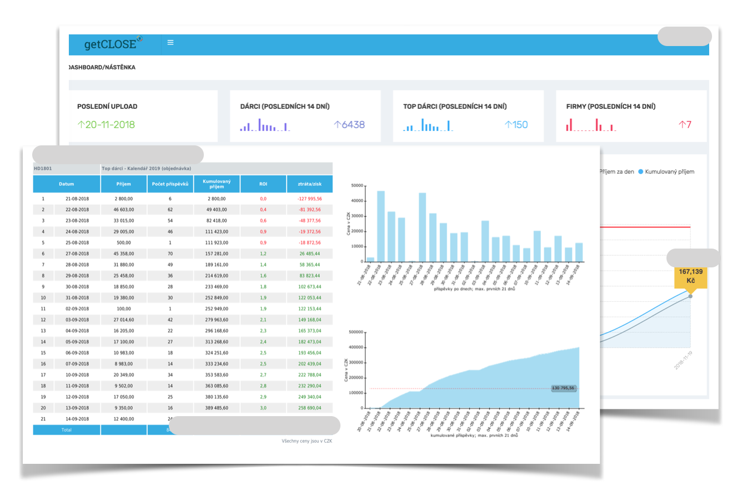Sort by the ROI column header
The image size is (732, 496).
coord(263,184)
